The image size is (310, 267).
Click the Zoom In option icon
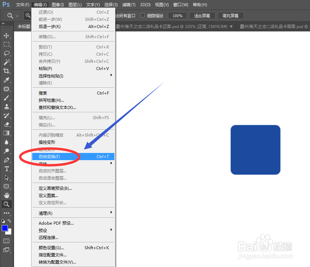tap(28, 15)
